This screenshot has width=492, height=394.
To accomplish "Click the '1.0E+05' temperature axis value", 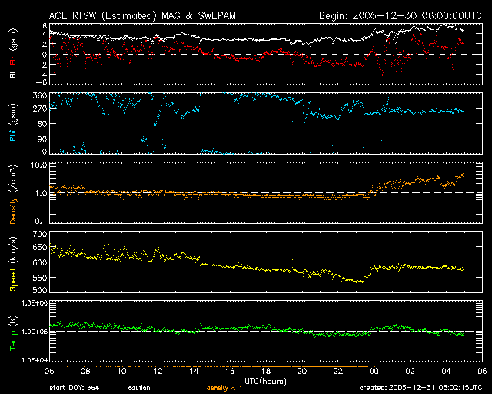I will [35, 332].
